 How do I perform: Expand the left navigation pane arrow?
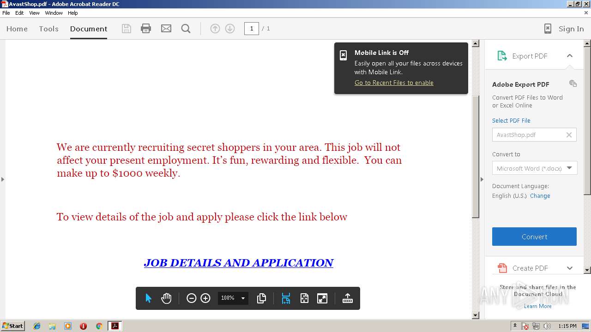(2, 179)
